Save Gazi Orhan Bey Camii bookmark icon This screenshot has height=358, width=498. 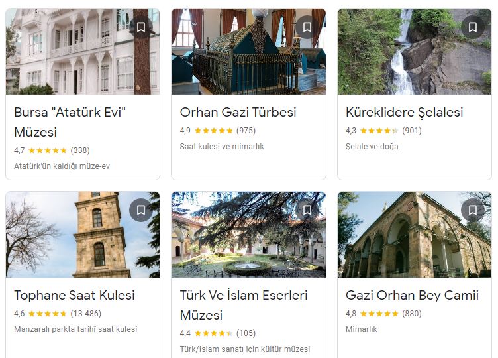click(473, 210)
